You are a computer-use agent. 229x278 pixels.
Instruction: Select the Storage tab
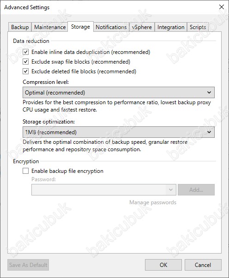tap(81, 27)
